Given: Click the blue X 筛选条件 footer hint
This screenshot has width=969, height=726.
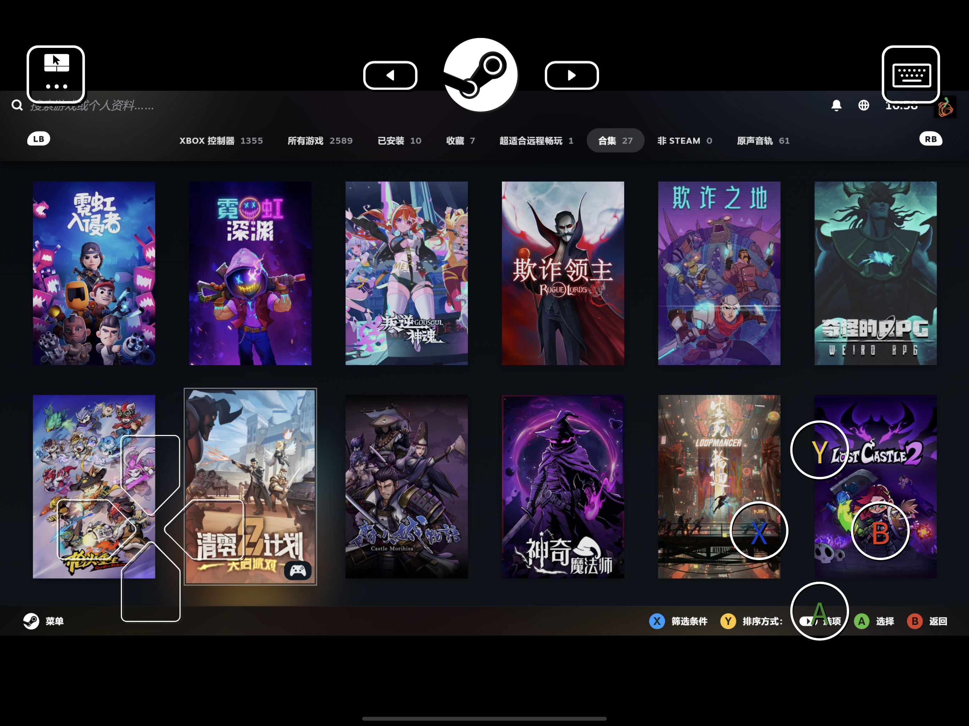Looking at the screenshot, I should (x=678, y=621).
